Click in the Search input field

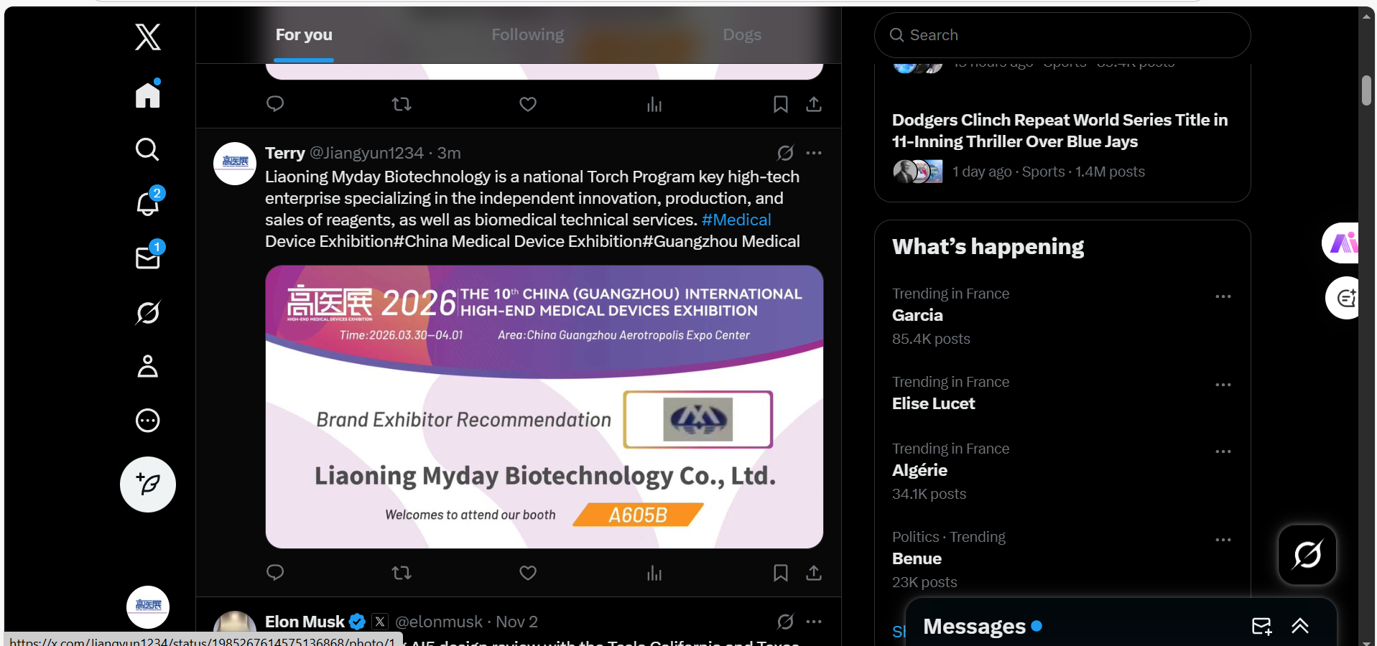[x=1070, y=35]
